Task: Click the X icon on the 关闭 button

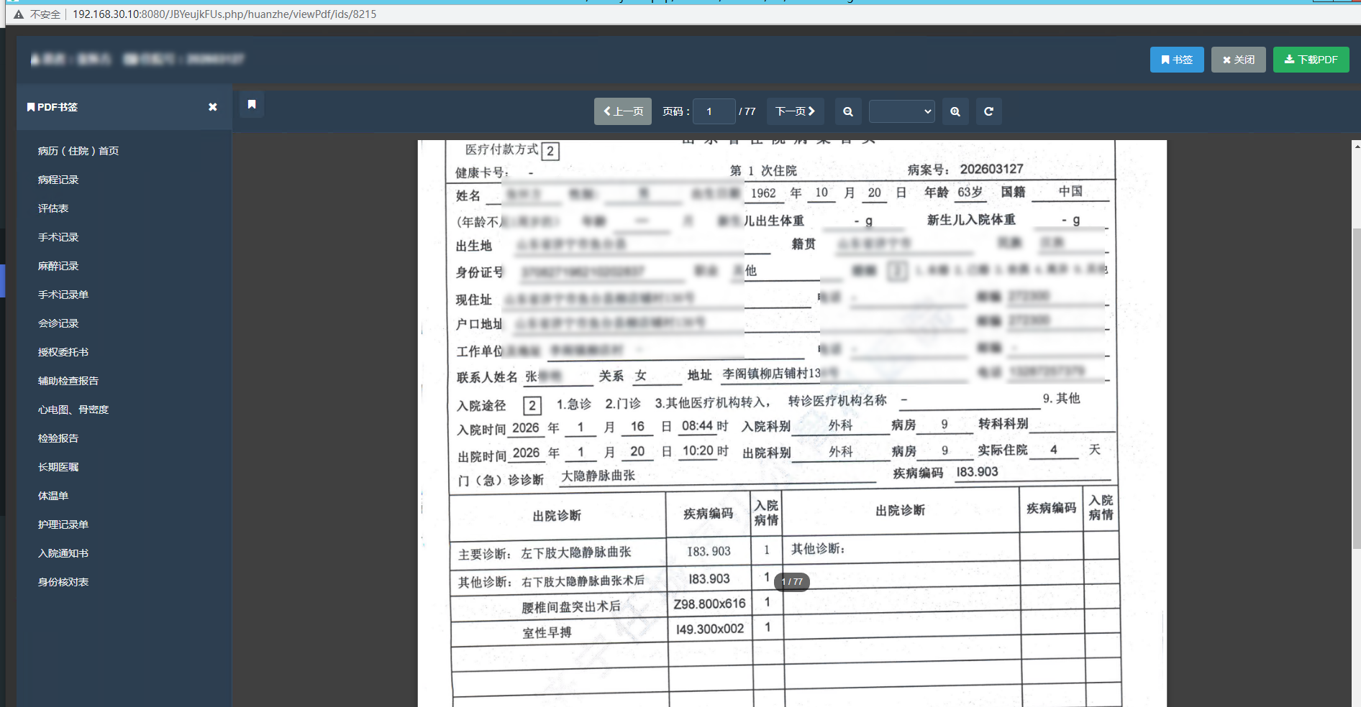Action: [1226, 60]
